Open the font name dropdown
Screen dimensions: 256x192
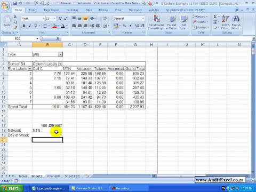click(x=43, y=19)
